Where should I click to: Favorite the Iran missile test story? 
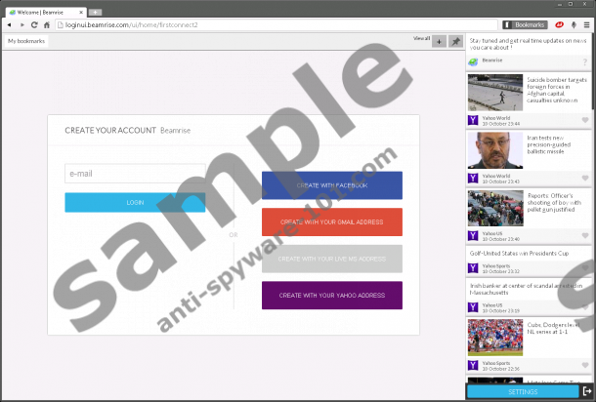tap(584, 178)
